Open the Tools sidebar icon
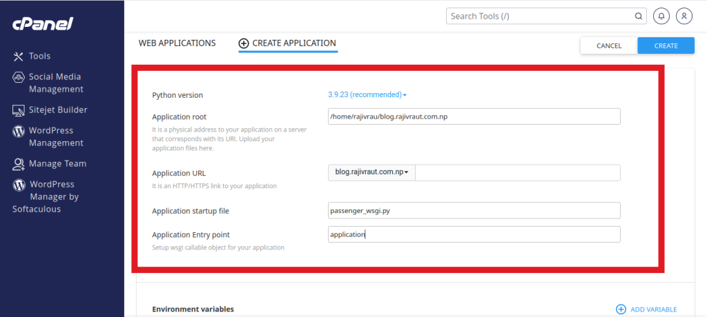This screenshot has height=317, width=707. tap(19, 57)
